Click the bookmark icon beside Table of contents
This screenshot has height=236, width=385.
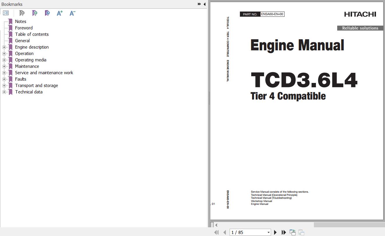(x=10, y=34)
